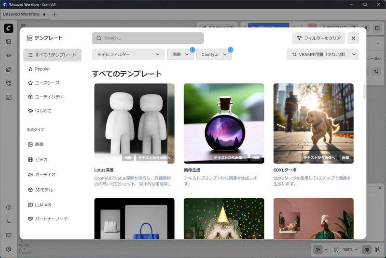Open the keyboard shortcuts icon in the sidebar
Screen dimensions: 386x258
(9, 235)
